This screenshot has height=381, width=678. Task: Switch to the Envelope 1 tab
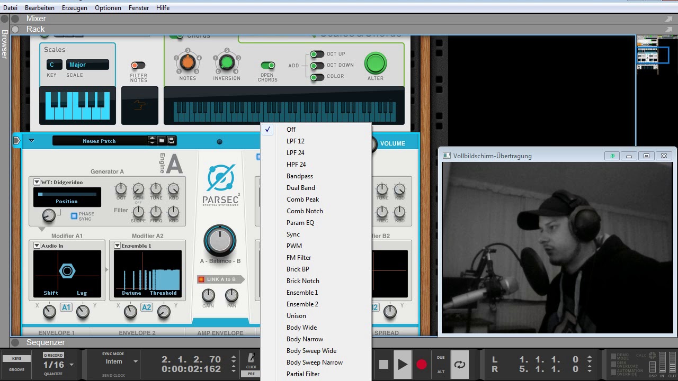[57, 333]
